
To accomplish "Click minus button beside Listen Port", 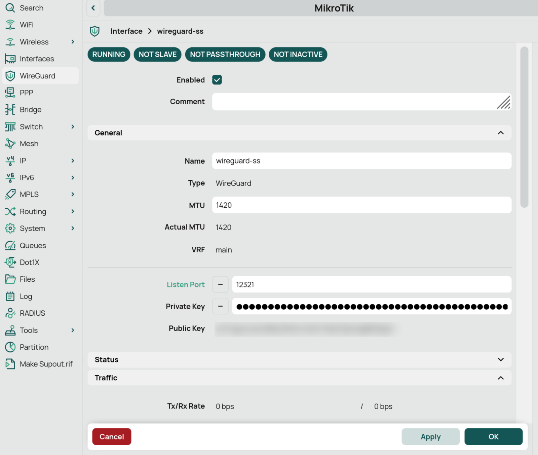I will 220,284.
